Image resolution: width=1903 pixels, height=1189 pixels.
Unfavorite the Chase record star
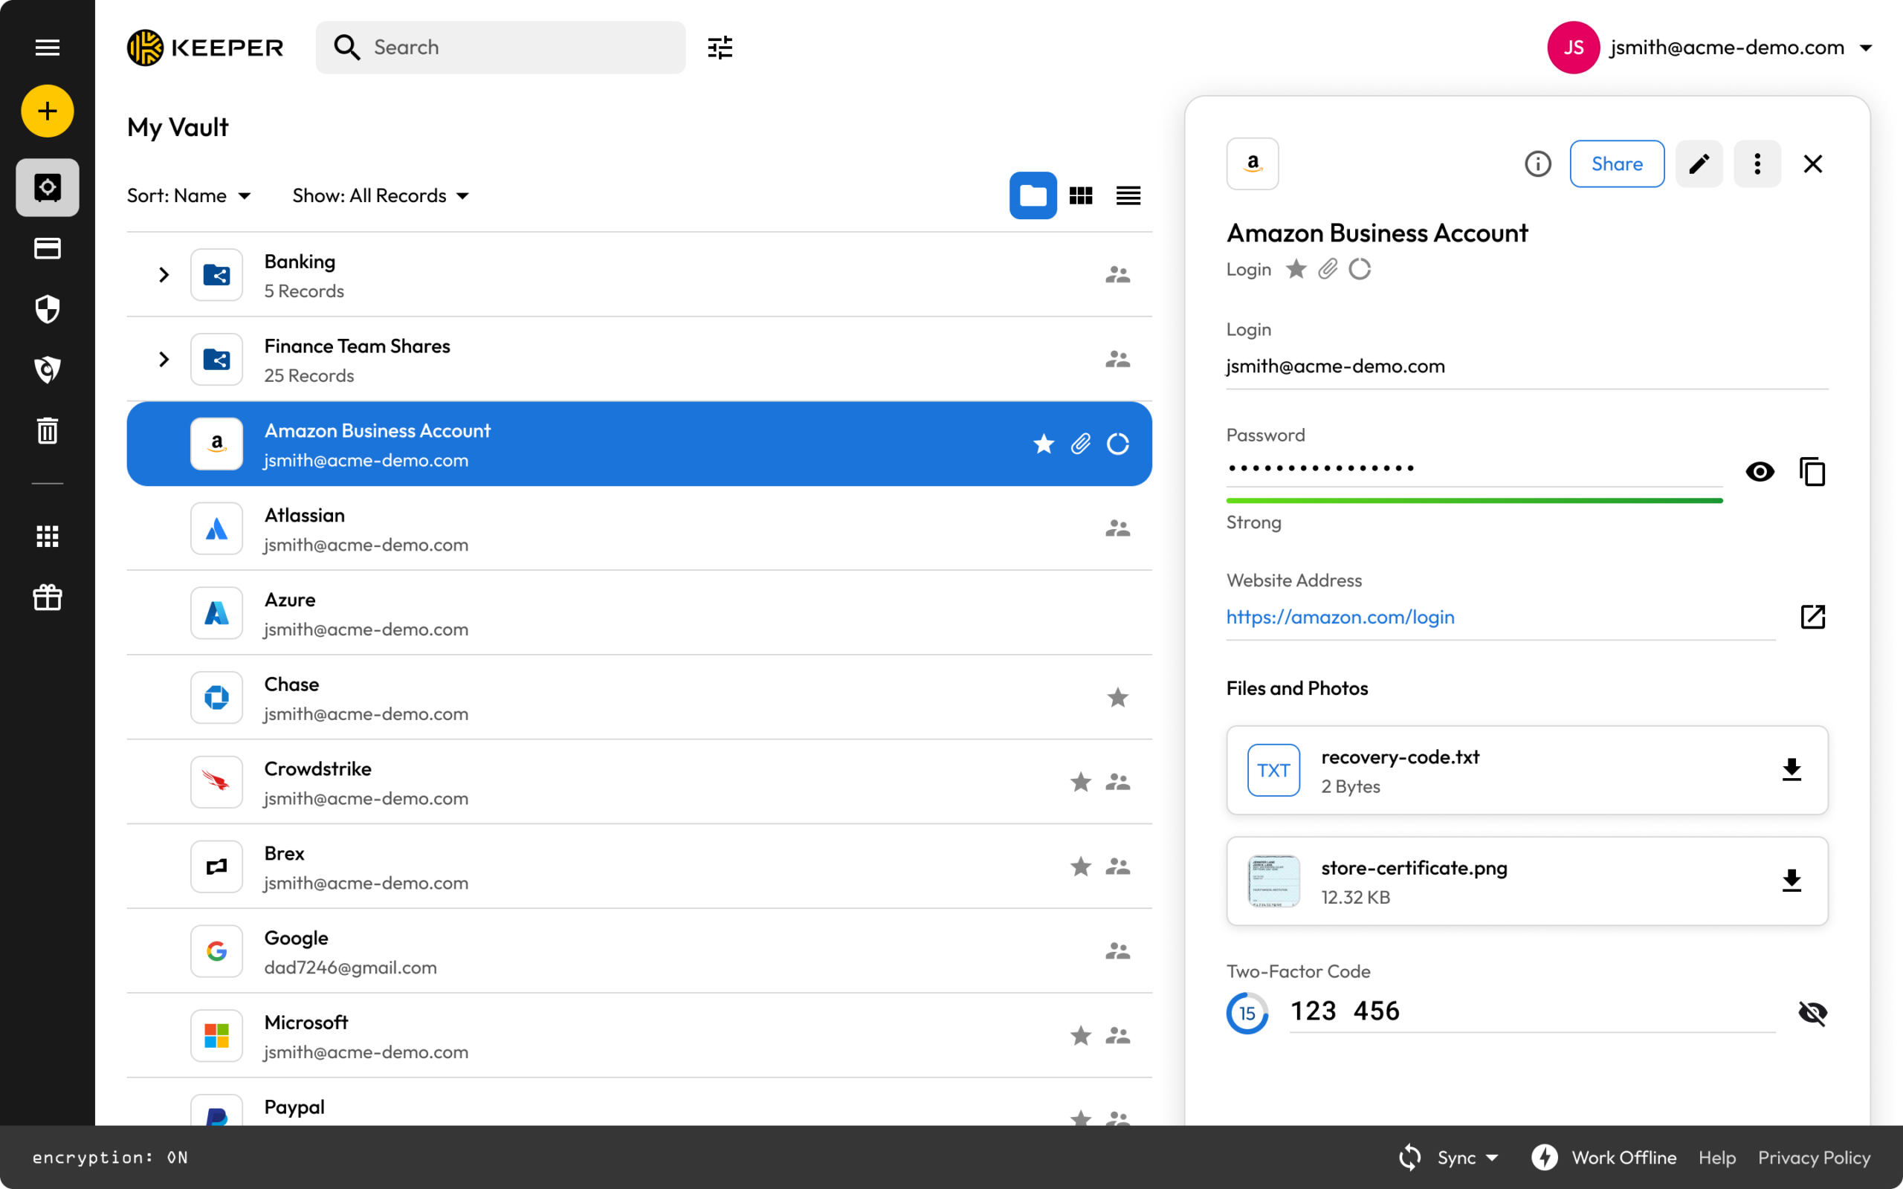click(1117, 698)
